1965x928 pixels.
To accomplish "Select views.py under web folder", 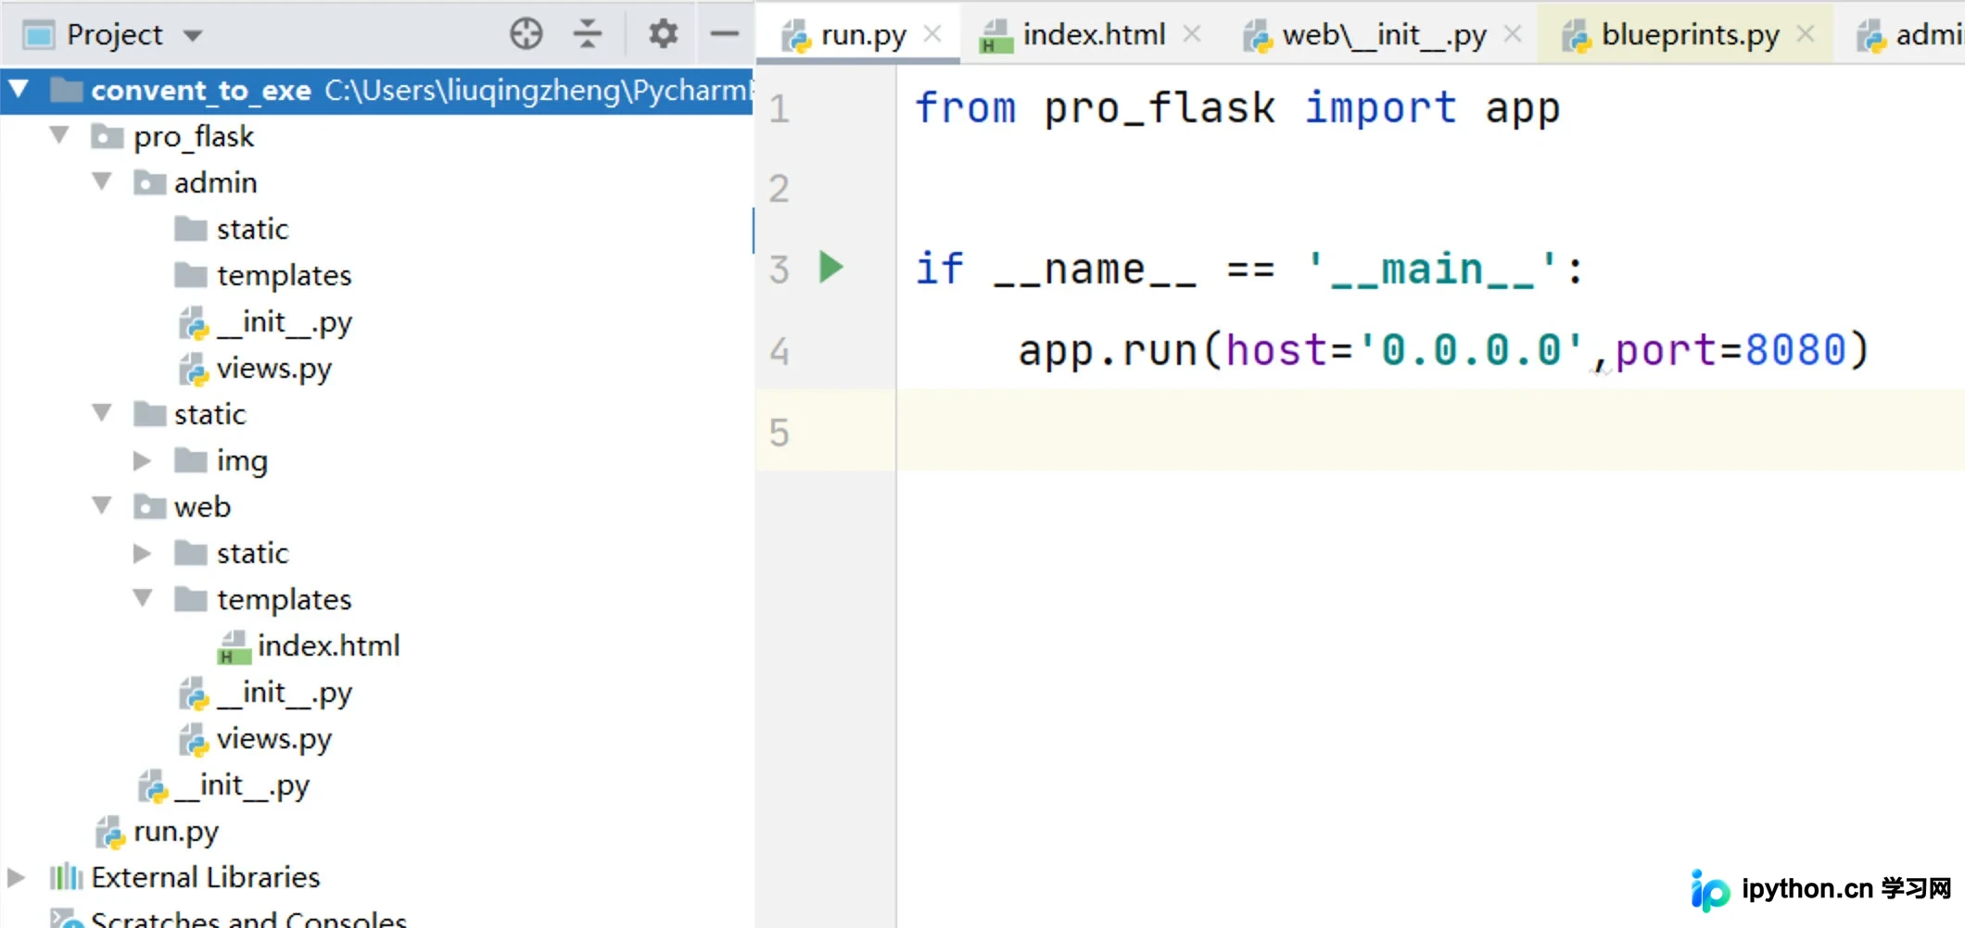I will pos(273,739).
